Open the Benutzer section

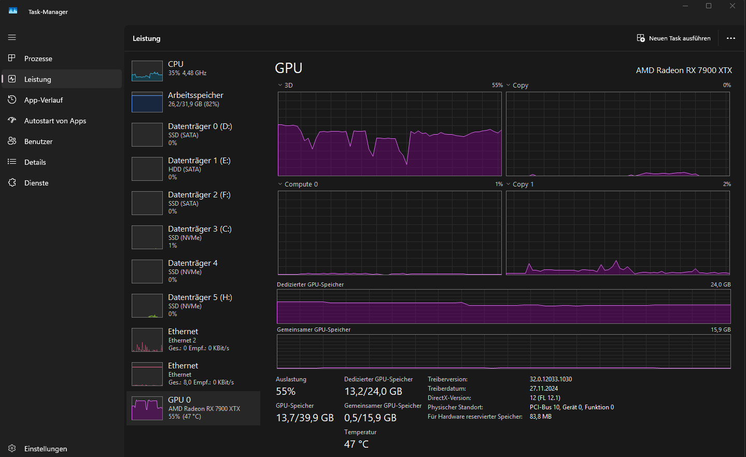pyautogui.click(x=39, y=141)
